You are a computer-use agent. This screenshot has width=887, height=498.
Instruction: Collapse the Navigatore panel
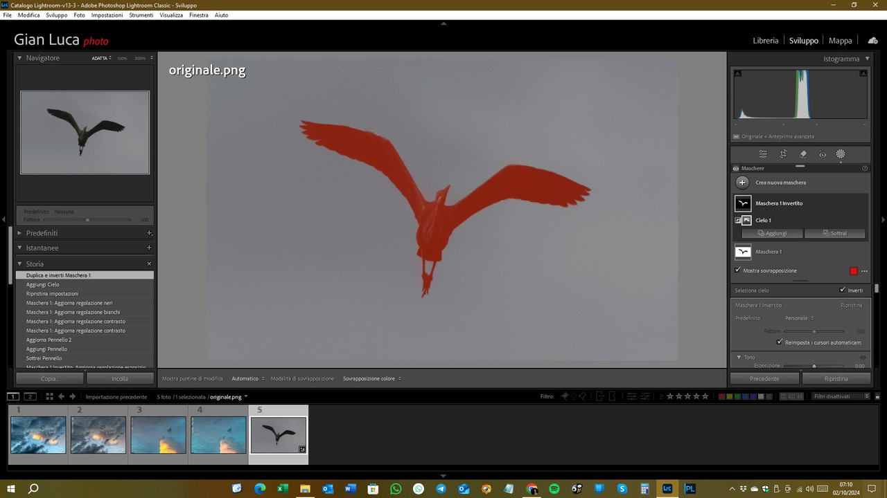click(x=19, y=58)
